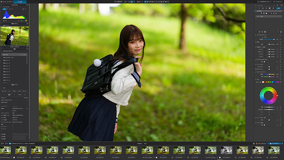284x160 pixels.
Task: Click the reset corrections button
Action: click(x=264, y=2)
